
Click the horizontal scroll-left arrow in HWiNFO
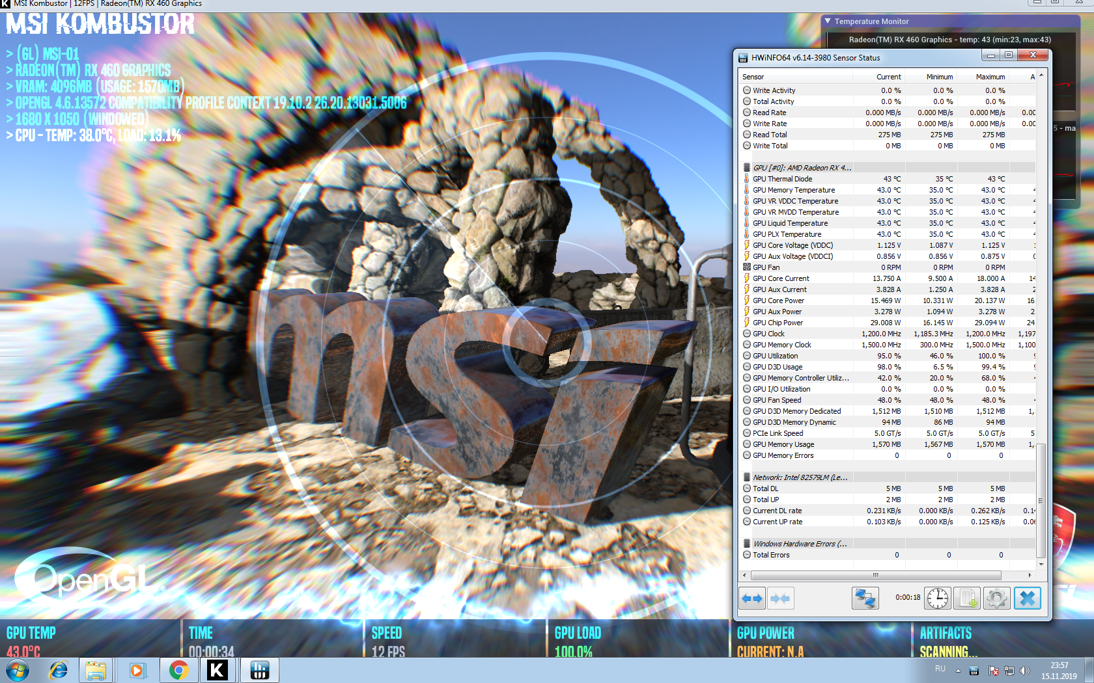(745, 575)
